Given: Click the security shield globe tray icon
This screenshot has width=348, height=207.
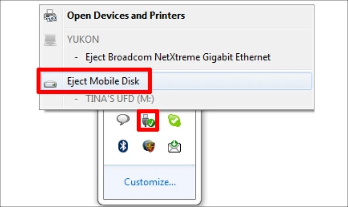Looking at the screenshot, I should [149, 146].
